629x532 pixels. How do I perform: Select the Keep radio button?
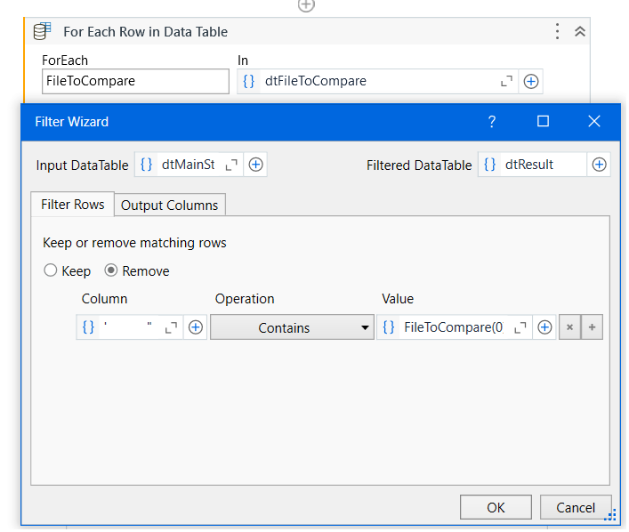pyautogui.click(x=51, y=270)
